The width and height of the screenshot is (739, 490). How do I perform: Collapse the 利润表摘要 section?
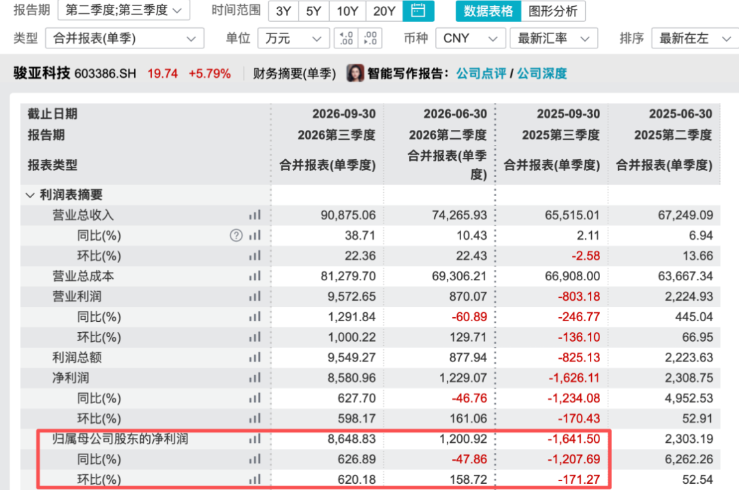click(x=30, y=195)
